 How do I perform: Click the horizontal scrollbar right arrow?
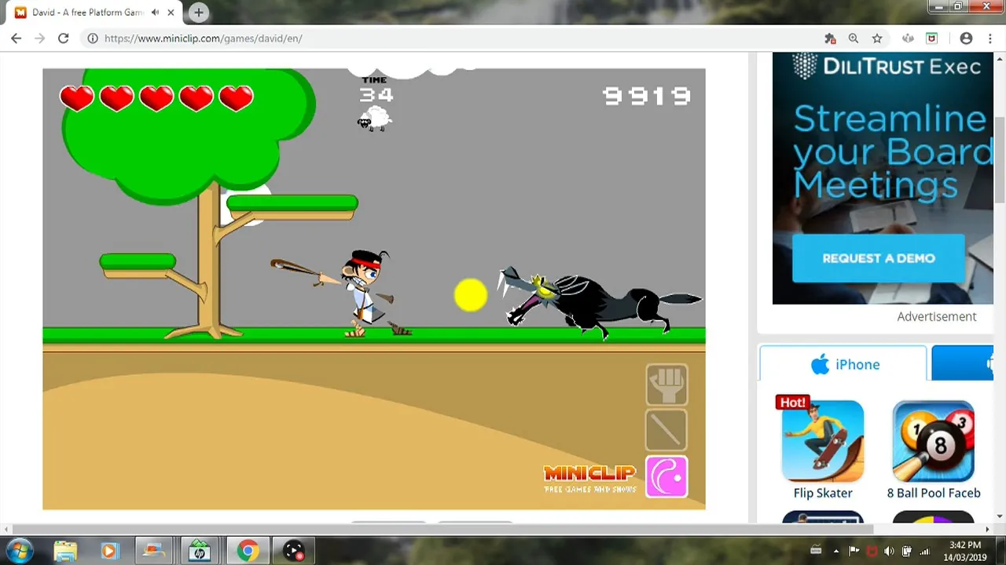pyautogui.click(x=987, y=530)
